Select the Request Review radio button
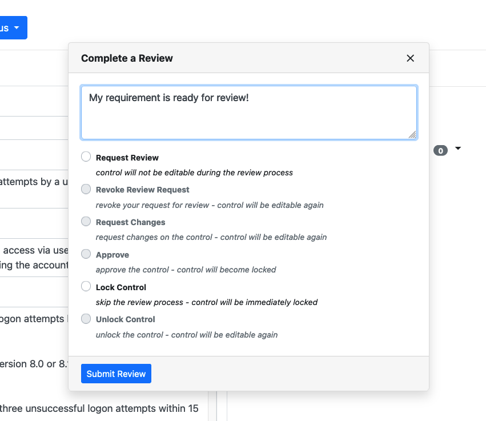This screenshot has height=421, width=486. (x=86, y=157)
